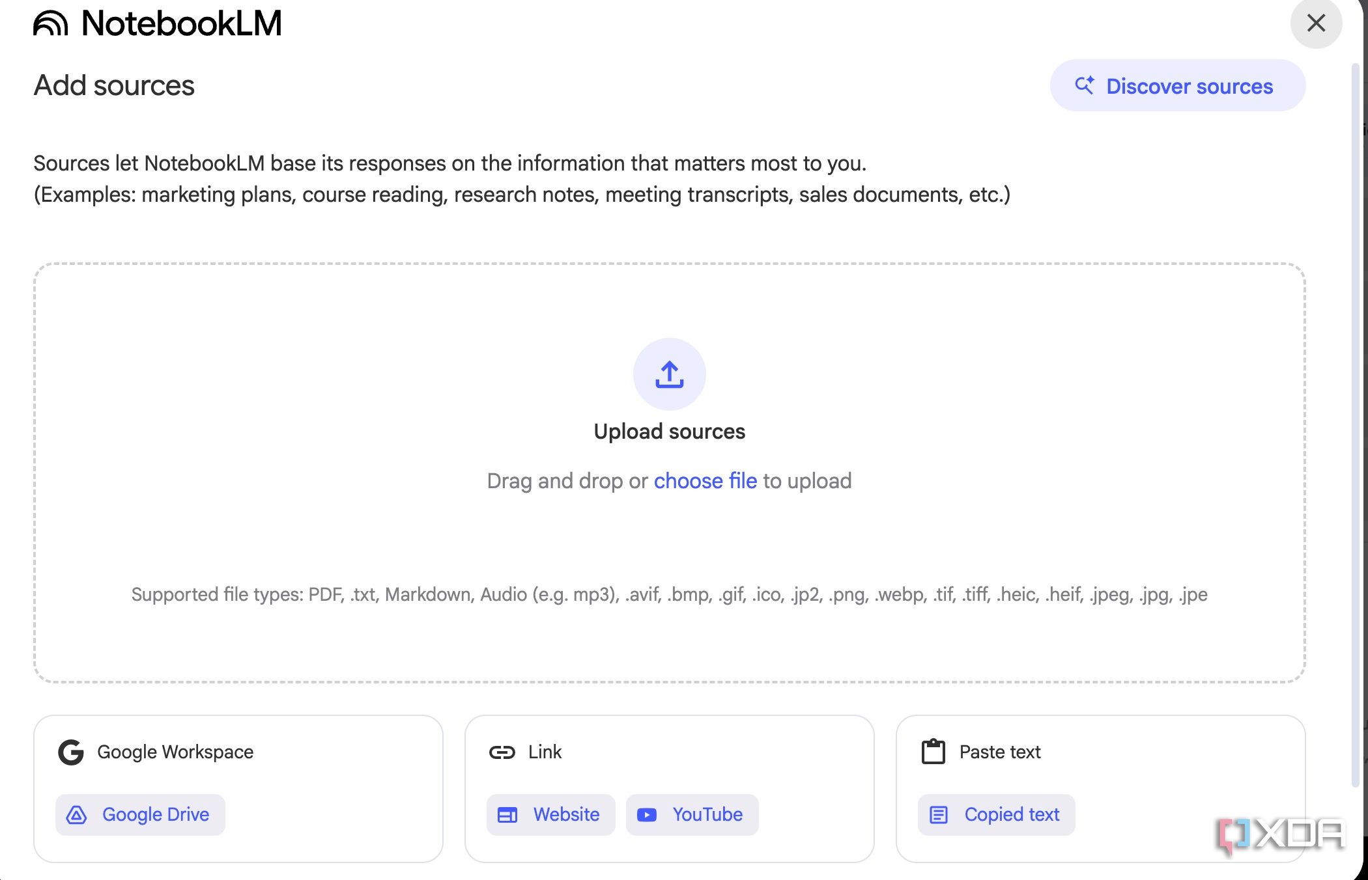1368x880 pixels.
Task: Click the clipboard Paste text icon
Action: point(933,752)
